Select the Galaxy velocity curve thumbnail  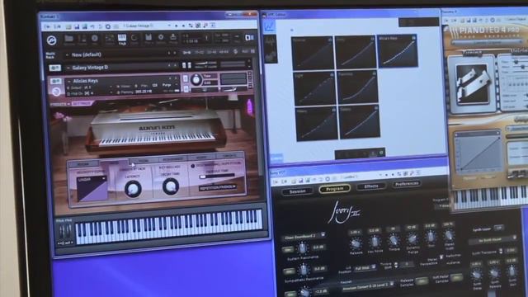(x=360, y=121)
